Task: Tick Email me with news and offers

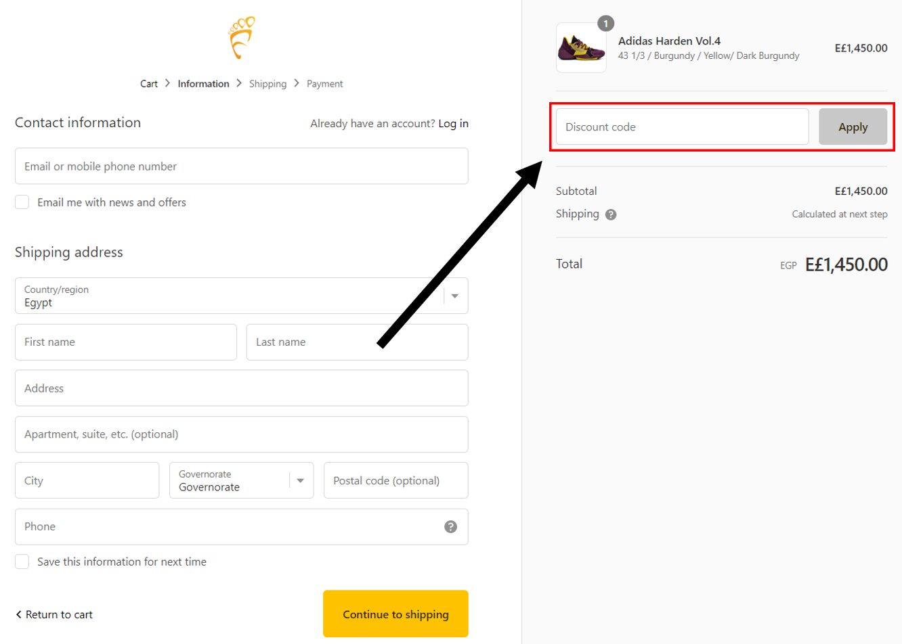Action: pos(22,202)
